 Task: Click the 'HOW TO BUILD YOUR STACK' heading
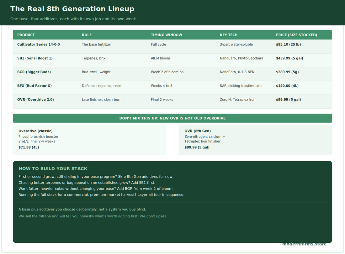tap(53, 168)
